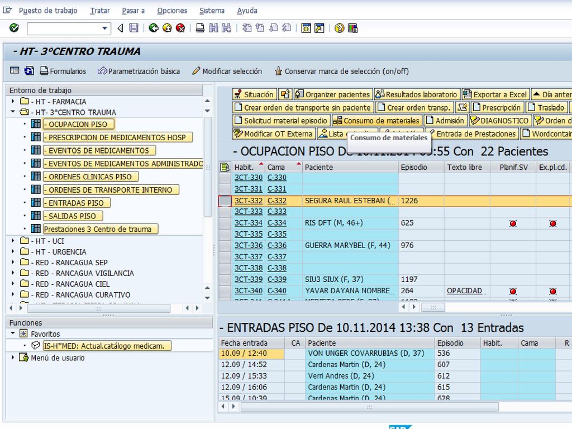Click the yellow Exit arrow icon
The width and height of the screenshot is (572, 429).
point(167,28)
